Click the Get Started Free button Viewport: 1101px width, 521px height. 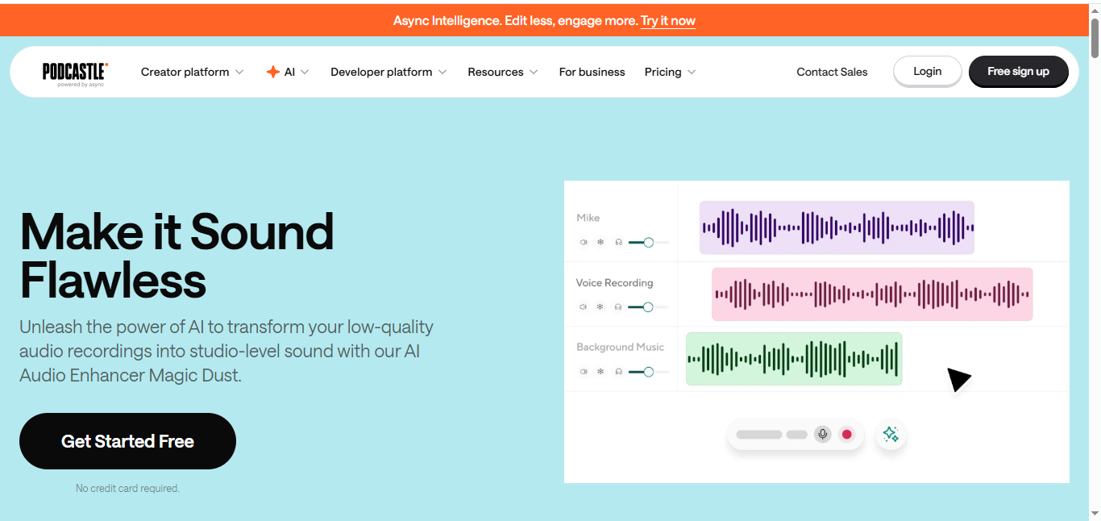[x=127, y=441]
